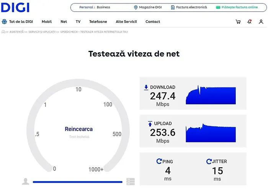Click the user silhouette icon below the gauge
The height and width of the screenshot is (191, 268).
26,181
